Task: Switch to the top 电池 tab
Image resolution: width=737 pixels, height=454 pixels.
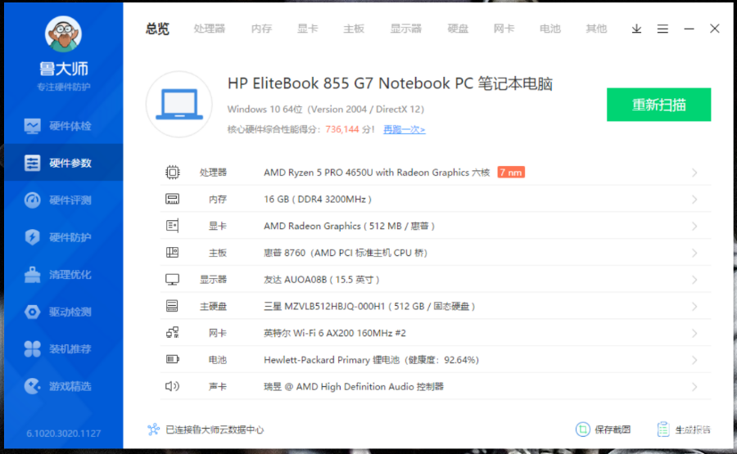Action: 550,29
